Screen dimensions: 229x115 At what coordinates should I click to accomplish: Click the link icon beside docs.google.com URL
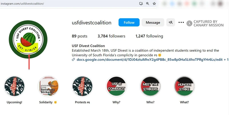point(74,60)
